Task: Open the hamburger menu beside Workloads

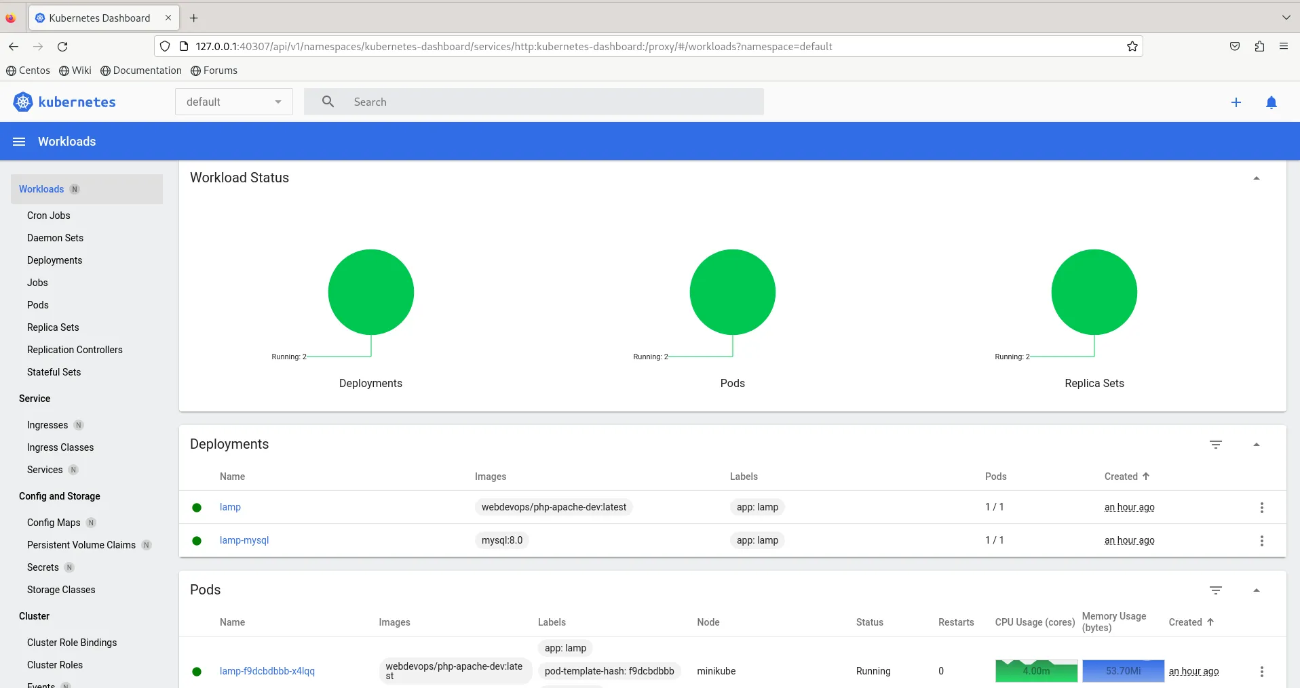Action: (x=19, y=142)
